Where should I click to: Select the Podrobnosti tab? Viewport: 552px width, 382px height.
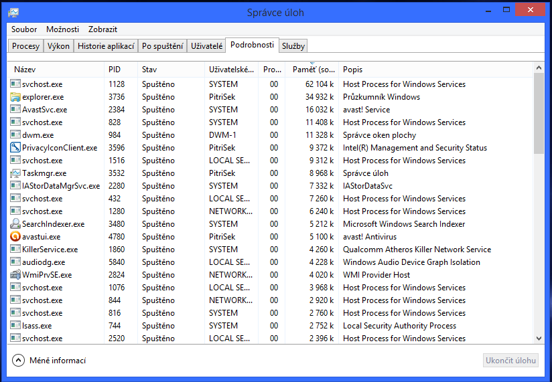pos(252,45)
